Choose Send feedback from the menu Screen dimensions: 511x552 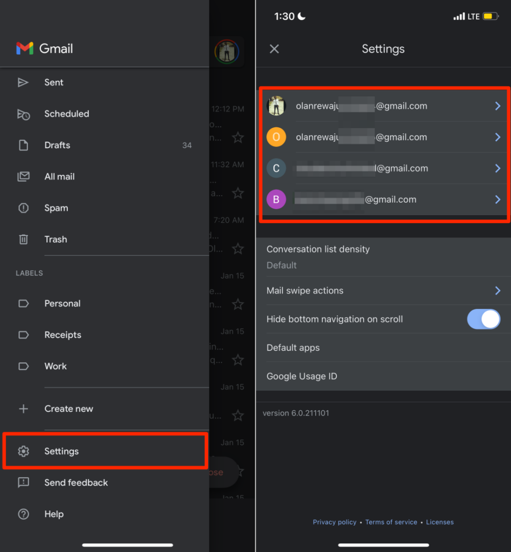(76, 482)
